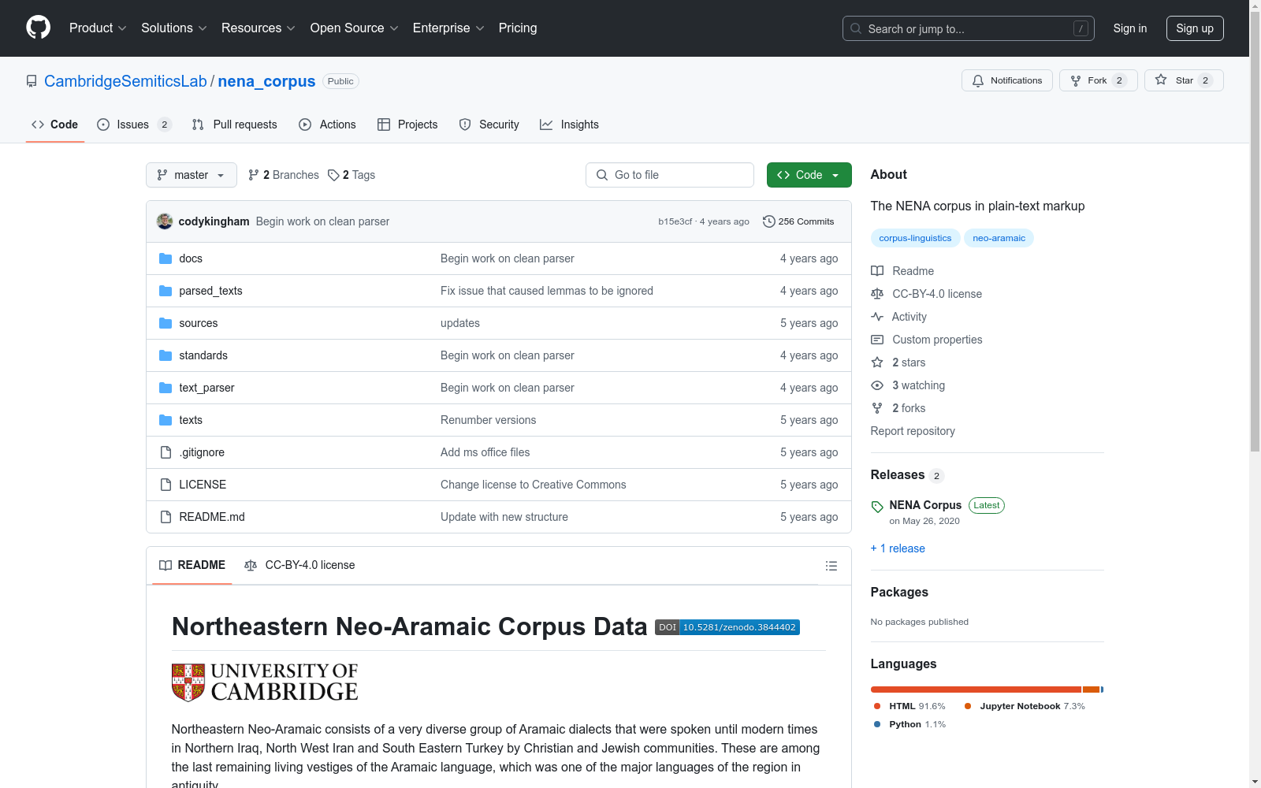
Task: Expand the Product menu
Action: 98,28
